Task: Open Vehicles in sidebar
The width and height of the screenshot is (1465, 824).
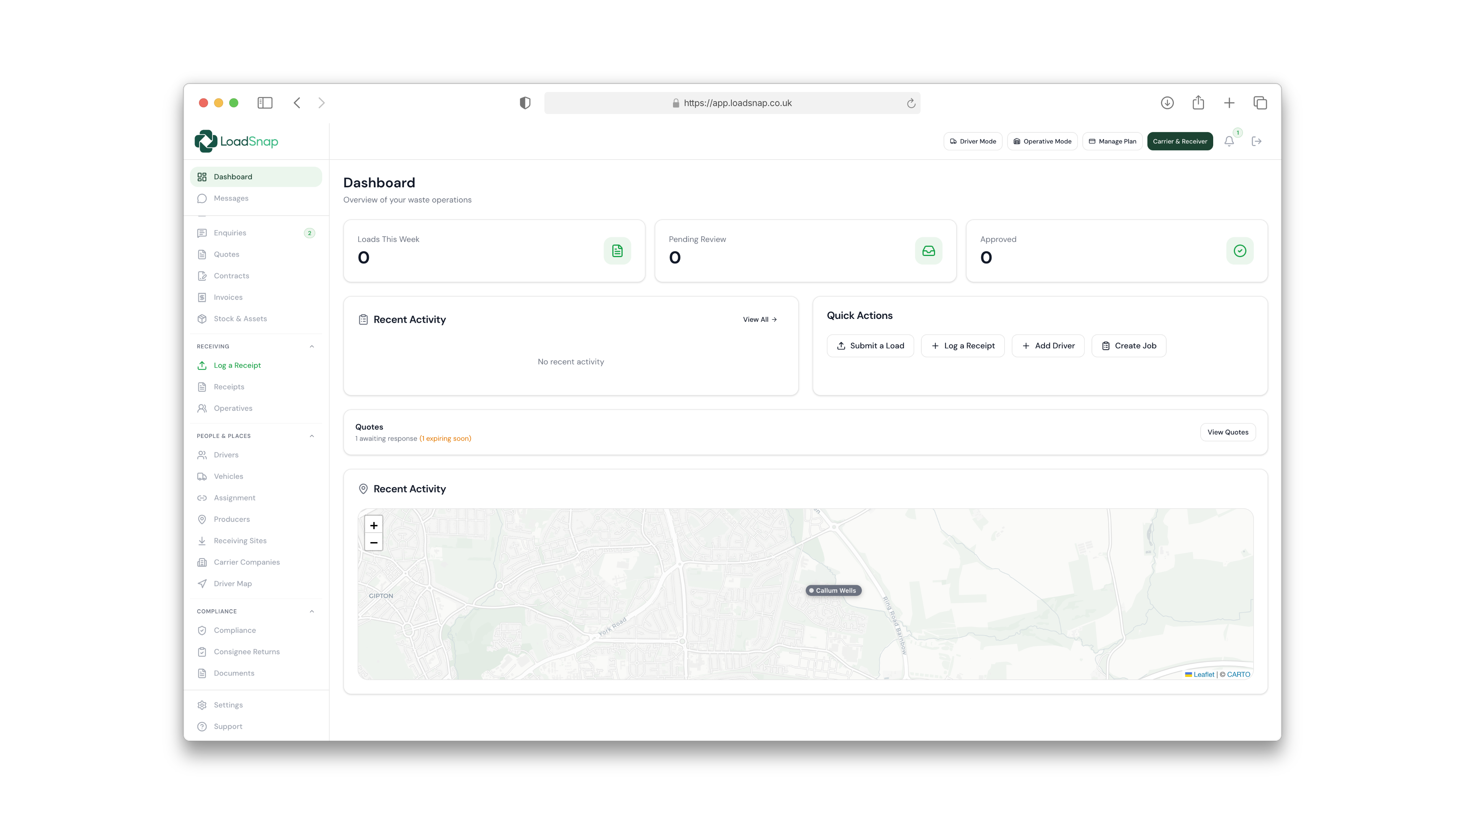Action: pyautogui.click(x=256, y=476)
